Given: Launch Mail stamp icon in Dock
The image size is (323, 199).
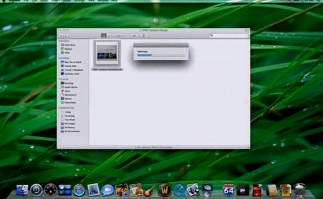Looking at the screenshot, I should pos(93,189).
